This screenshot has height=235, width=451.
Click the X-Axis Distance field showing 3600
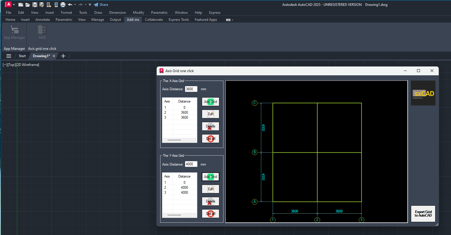coord(191,89)
